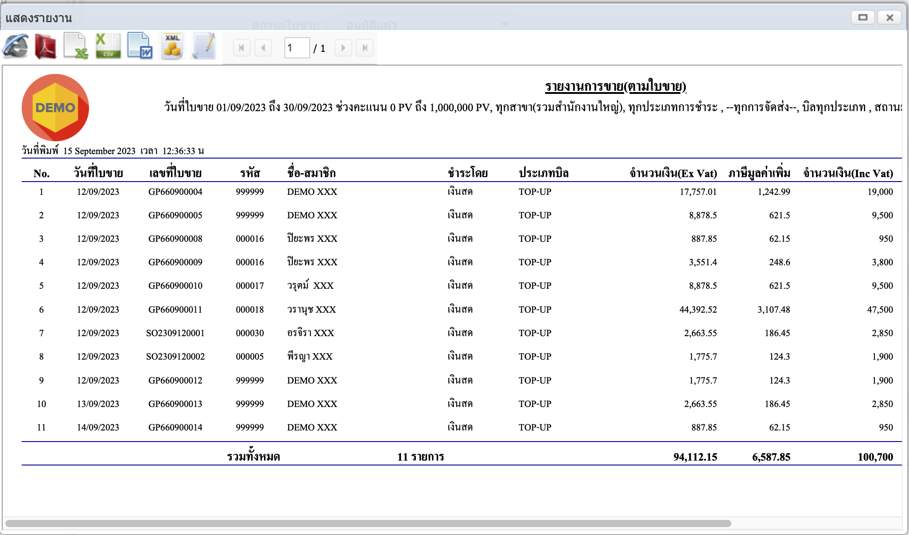The image size is (909, 535).
Task: Export report as CSV
Action: [108, 47]
